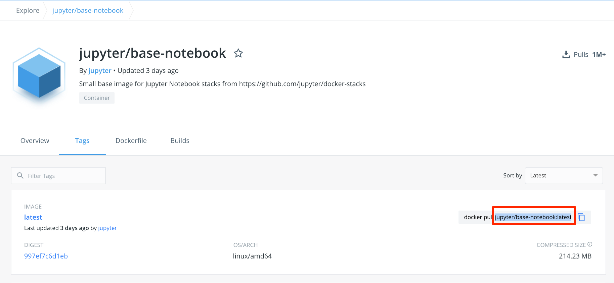Click the Pulls download icon
The width and height of the screenshot is (614, 283).
point(566,54)
